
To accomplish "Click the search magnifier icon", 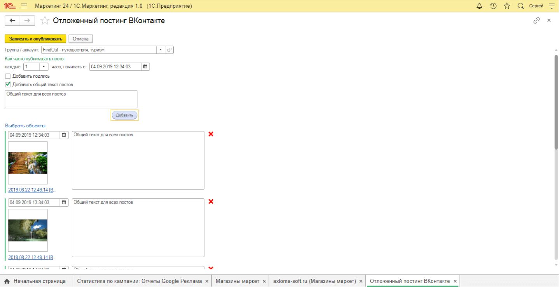I will click(x=520, y=6).
